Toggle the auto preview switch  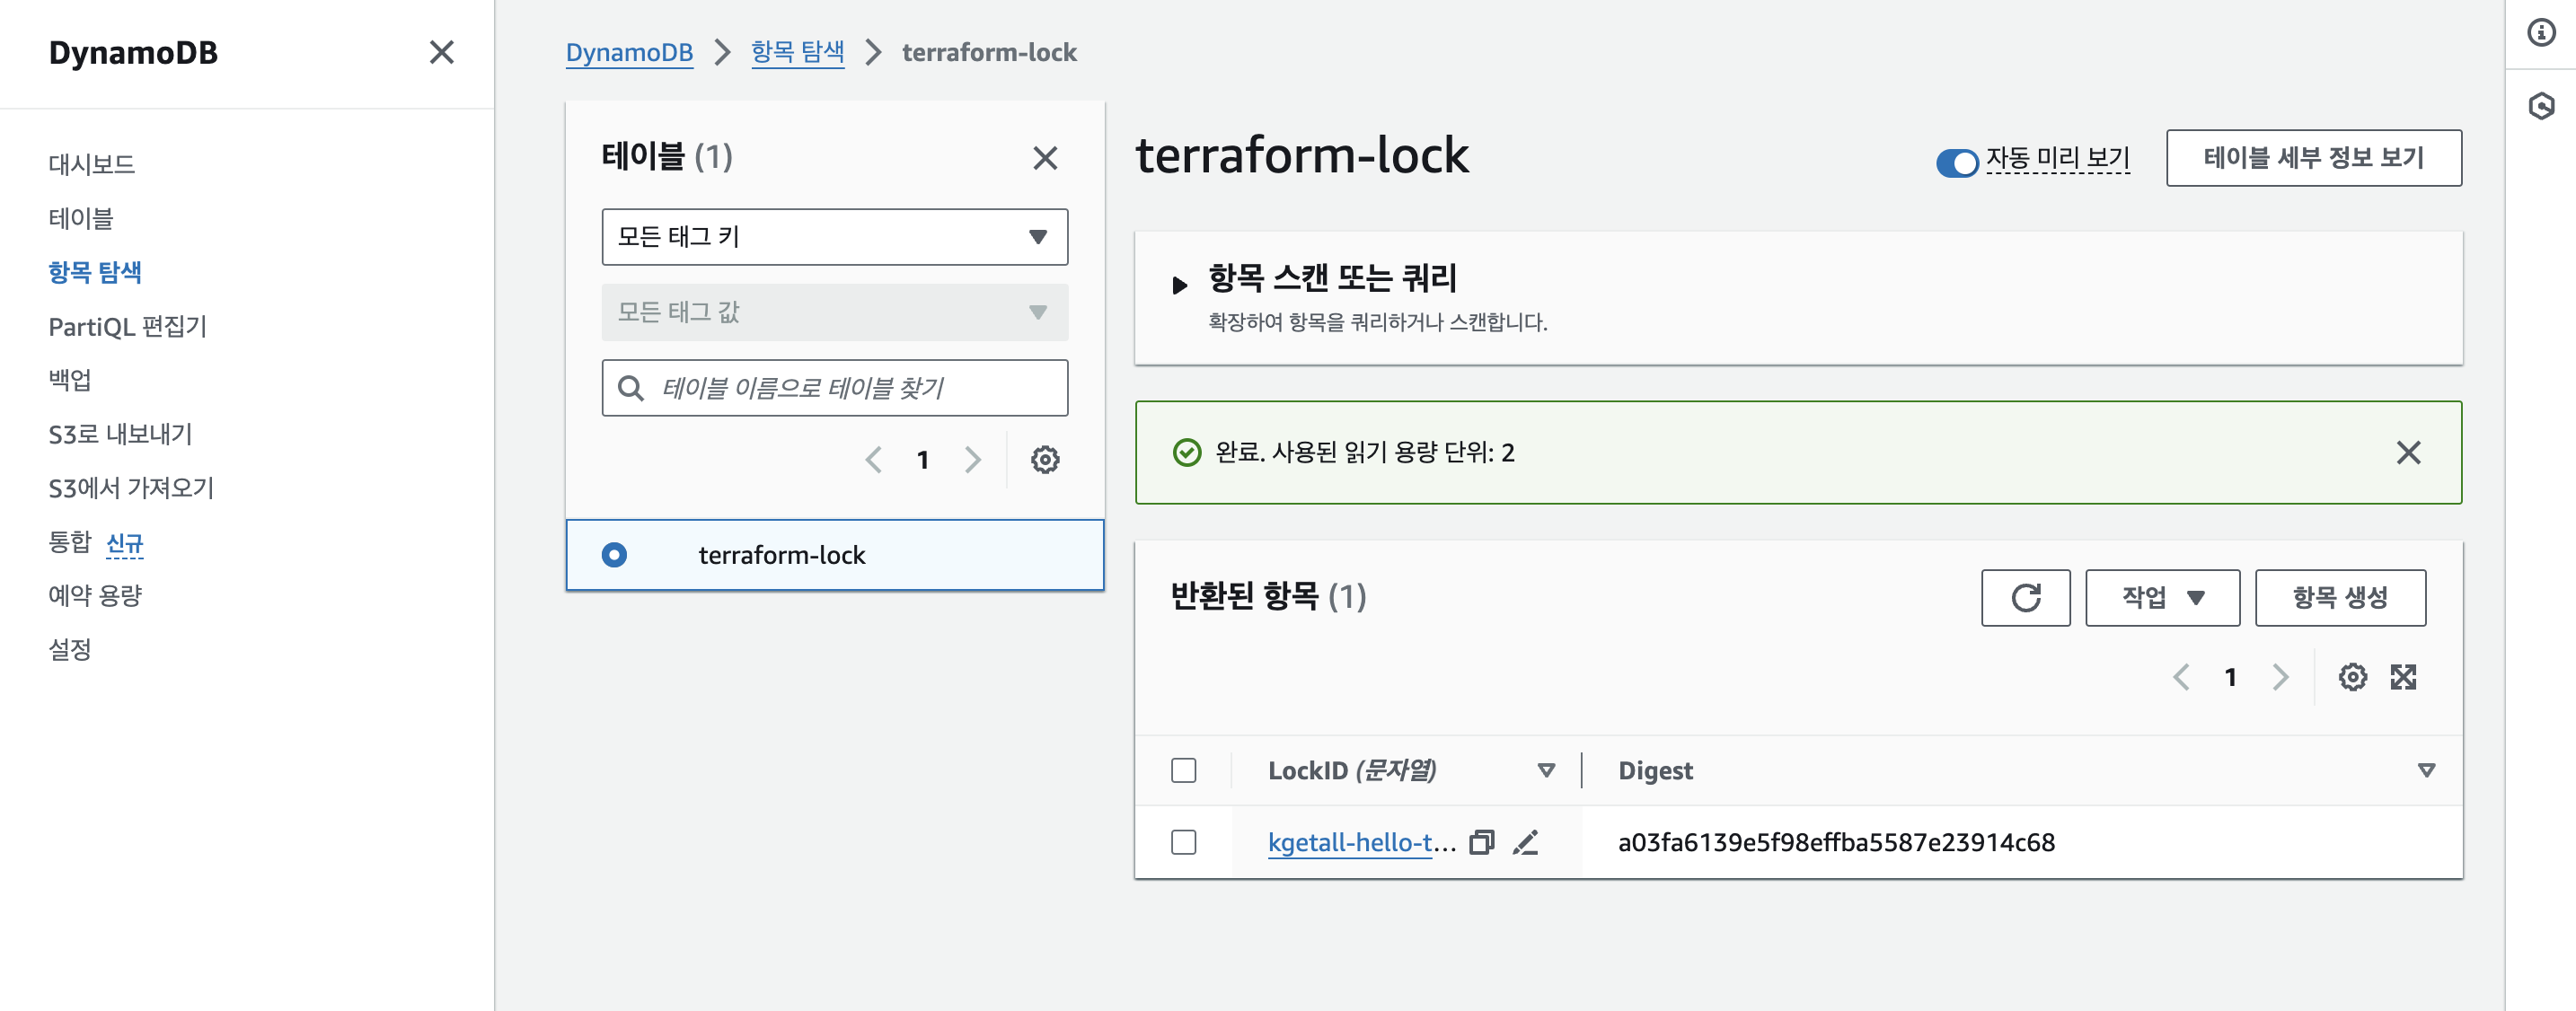[x=1956, y=161]
